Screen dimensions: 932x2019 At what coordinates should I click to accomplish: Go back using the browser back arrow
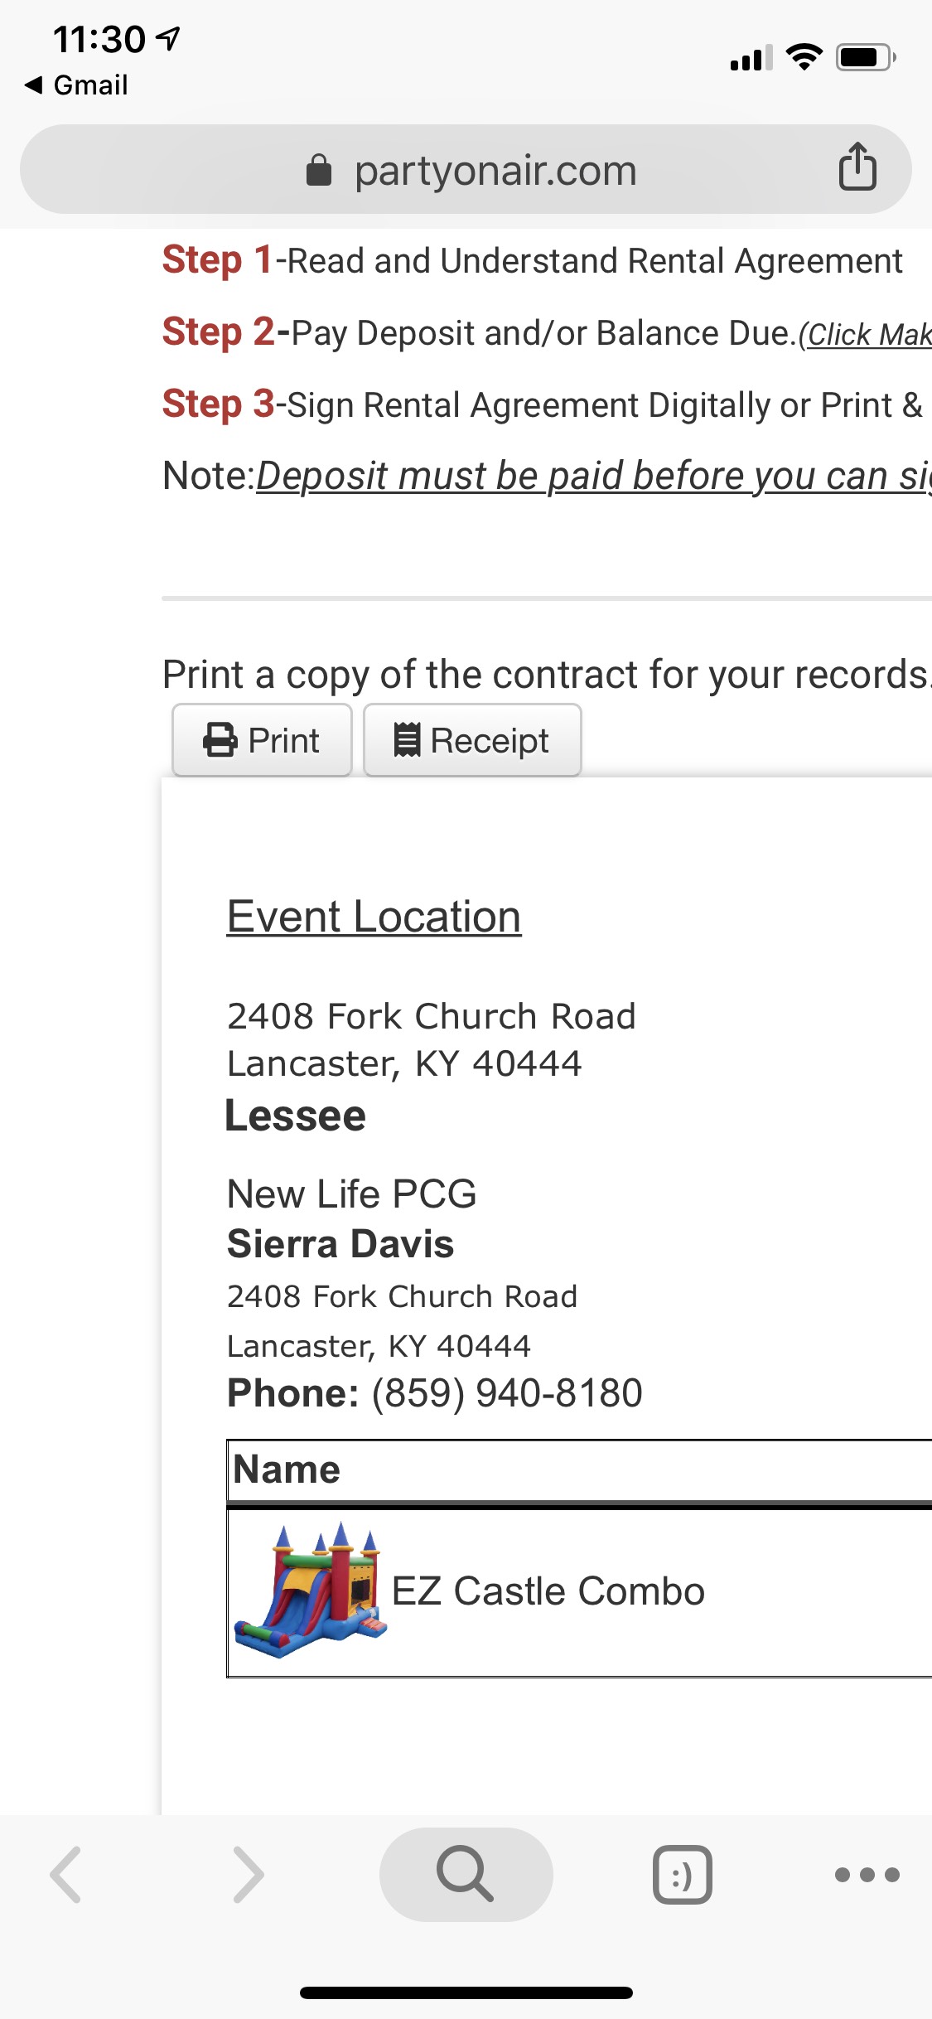66,1874
